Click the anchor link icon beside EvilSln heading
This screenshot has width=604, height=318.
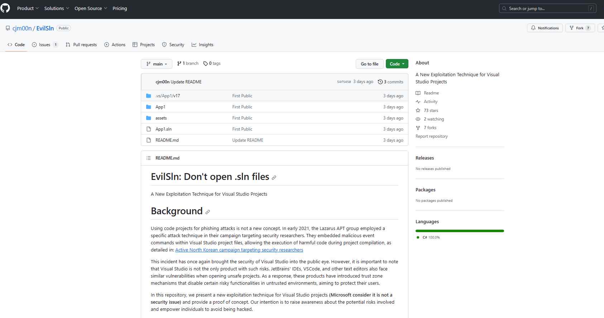(274, 178)
